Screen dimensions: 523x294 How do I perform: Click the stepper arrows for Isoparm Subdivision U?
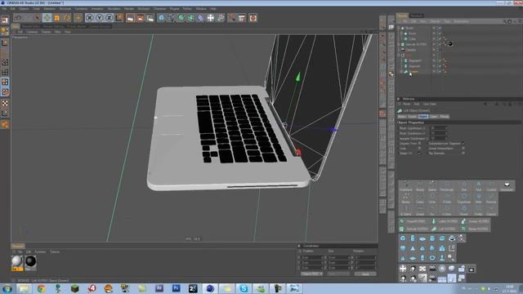(446, 138)
